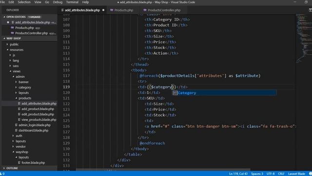
Task: Expand the sass folder
Action: 16,66
